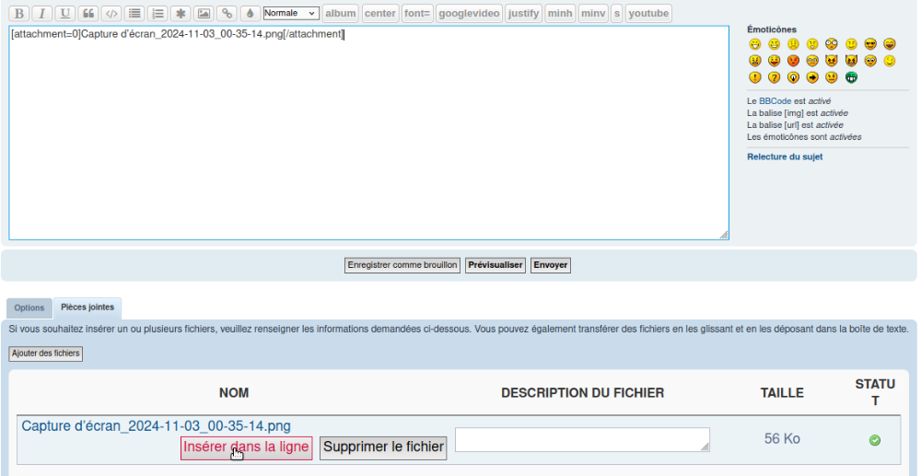921x476 pixels.
Task: Click the file description input field
Action: (582, 440)
